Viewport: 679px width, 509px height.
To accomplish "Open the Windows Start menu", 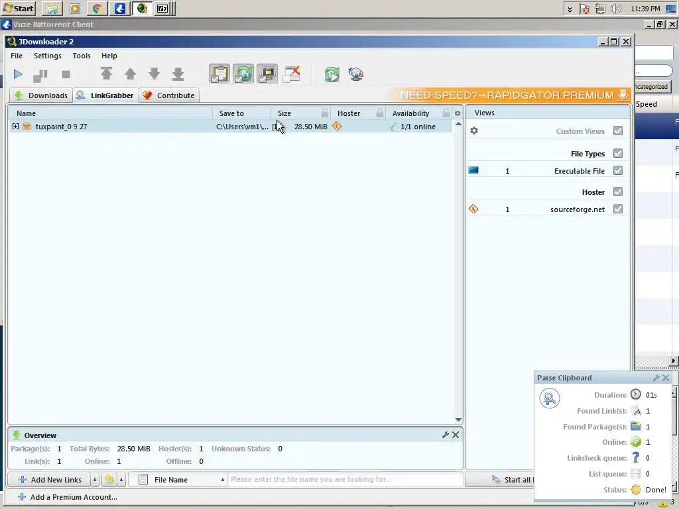I will [18, 8].
